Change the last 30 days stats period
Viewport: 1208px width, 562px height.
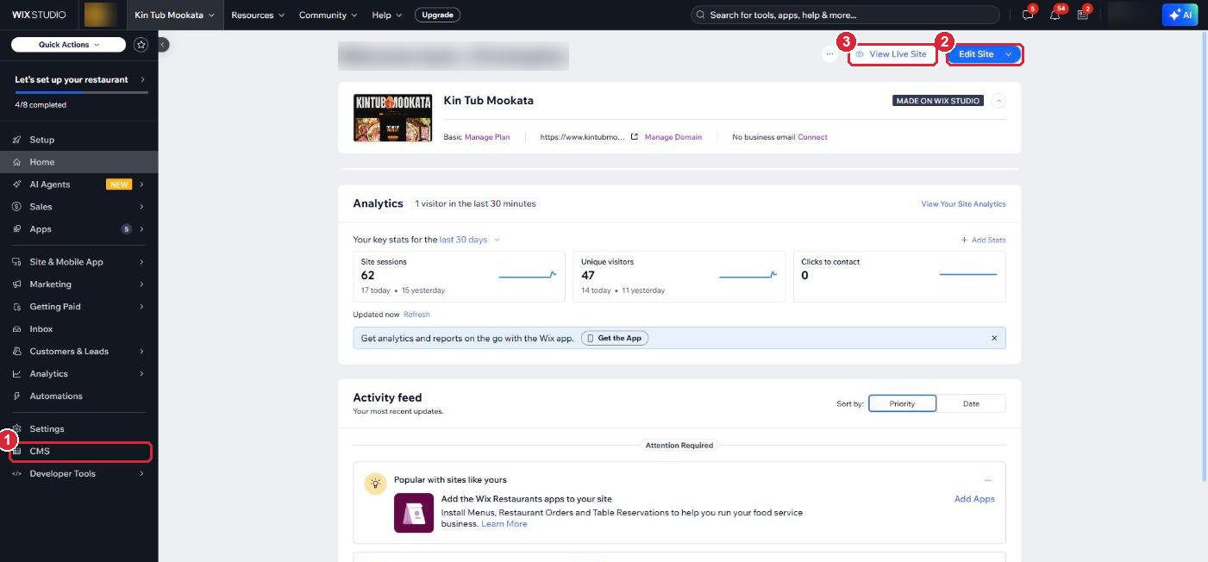[x=469, y=240]
